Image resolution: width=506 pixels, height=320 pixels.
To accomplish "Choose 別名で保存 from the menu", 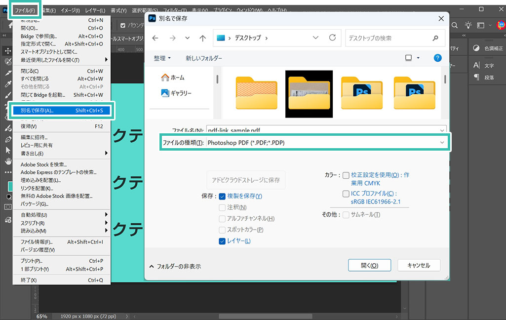I will 61,111.
